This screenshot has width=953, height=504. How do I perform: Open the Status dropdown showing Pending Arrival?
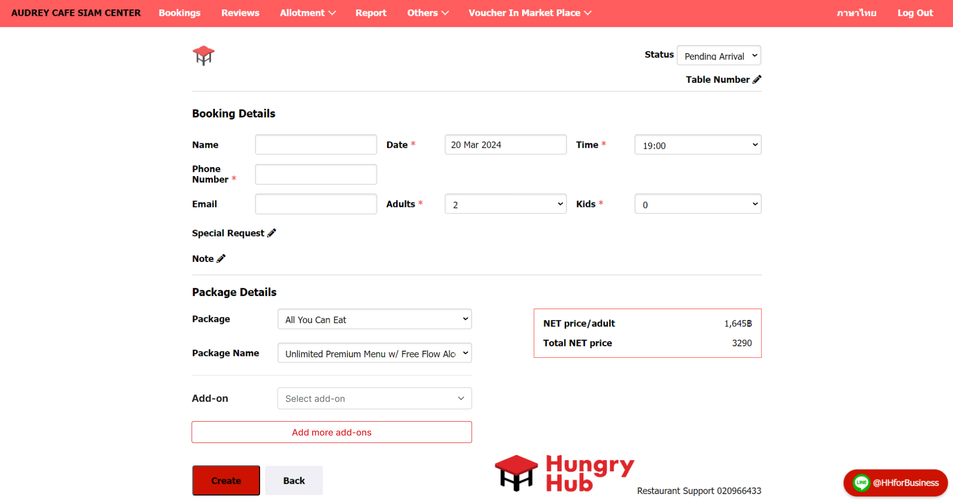(718, 56)
